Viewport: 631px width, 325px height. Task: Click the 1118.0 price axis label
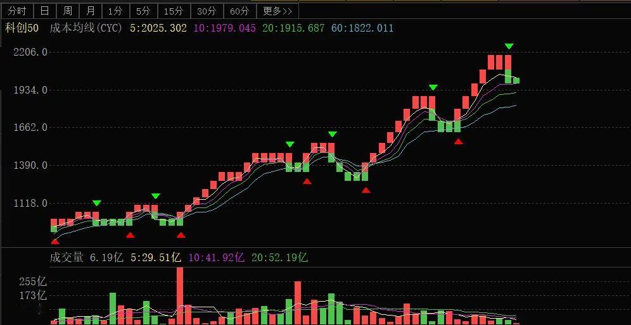(30, 203)
